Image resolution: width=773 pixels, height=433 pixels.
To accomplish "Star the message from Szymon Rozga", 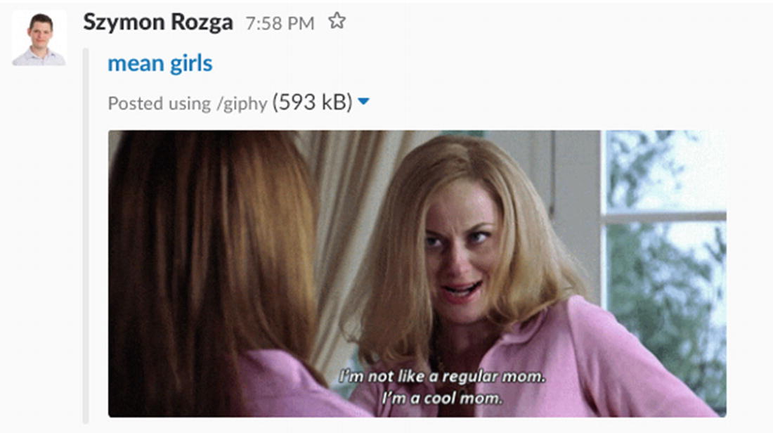I will point(337,21).
